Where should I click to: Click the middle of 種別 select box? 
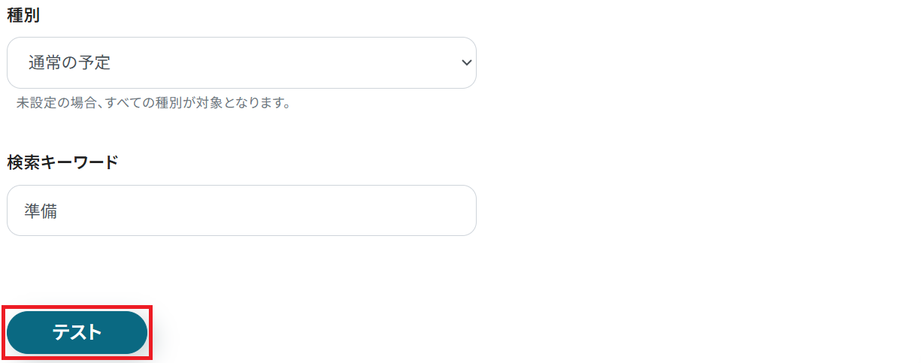(241, 63)
